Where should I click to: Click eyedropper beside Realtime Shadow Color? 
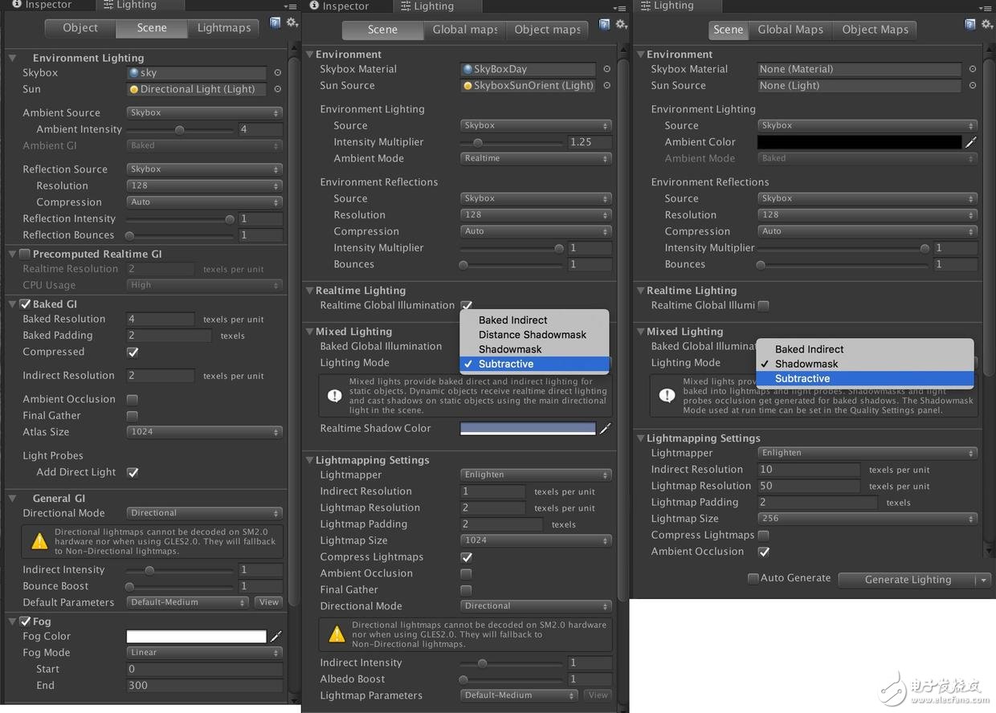click(605, 429)
